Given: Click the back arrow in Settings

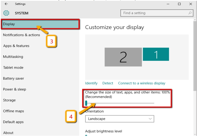Looking at the screenshot, I should point(6,4).
